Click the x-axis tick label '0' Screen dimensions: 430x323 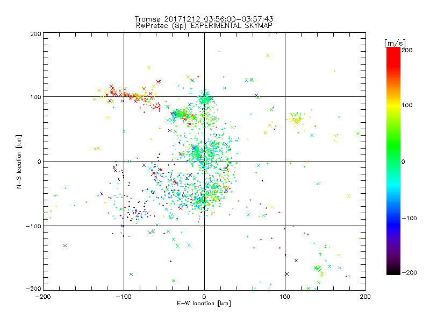pos(204,297)
